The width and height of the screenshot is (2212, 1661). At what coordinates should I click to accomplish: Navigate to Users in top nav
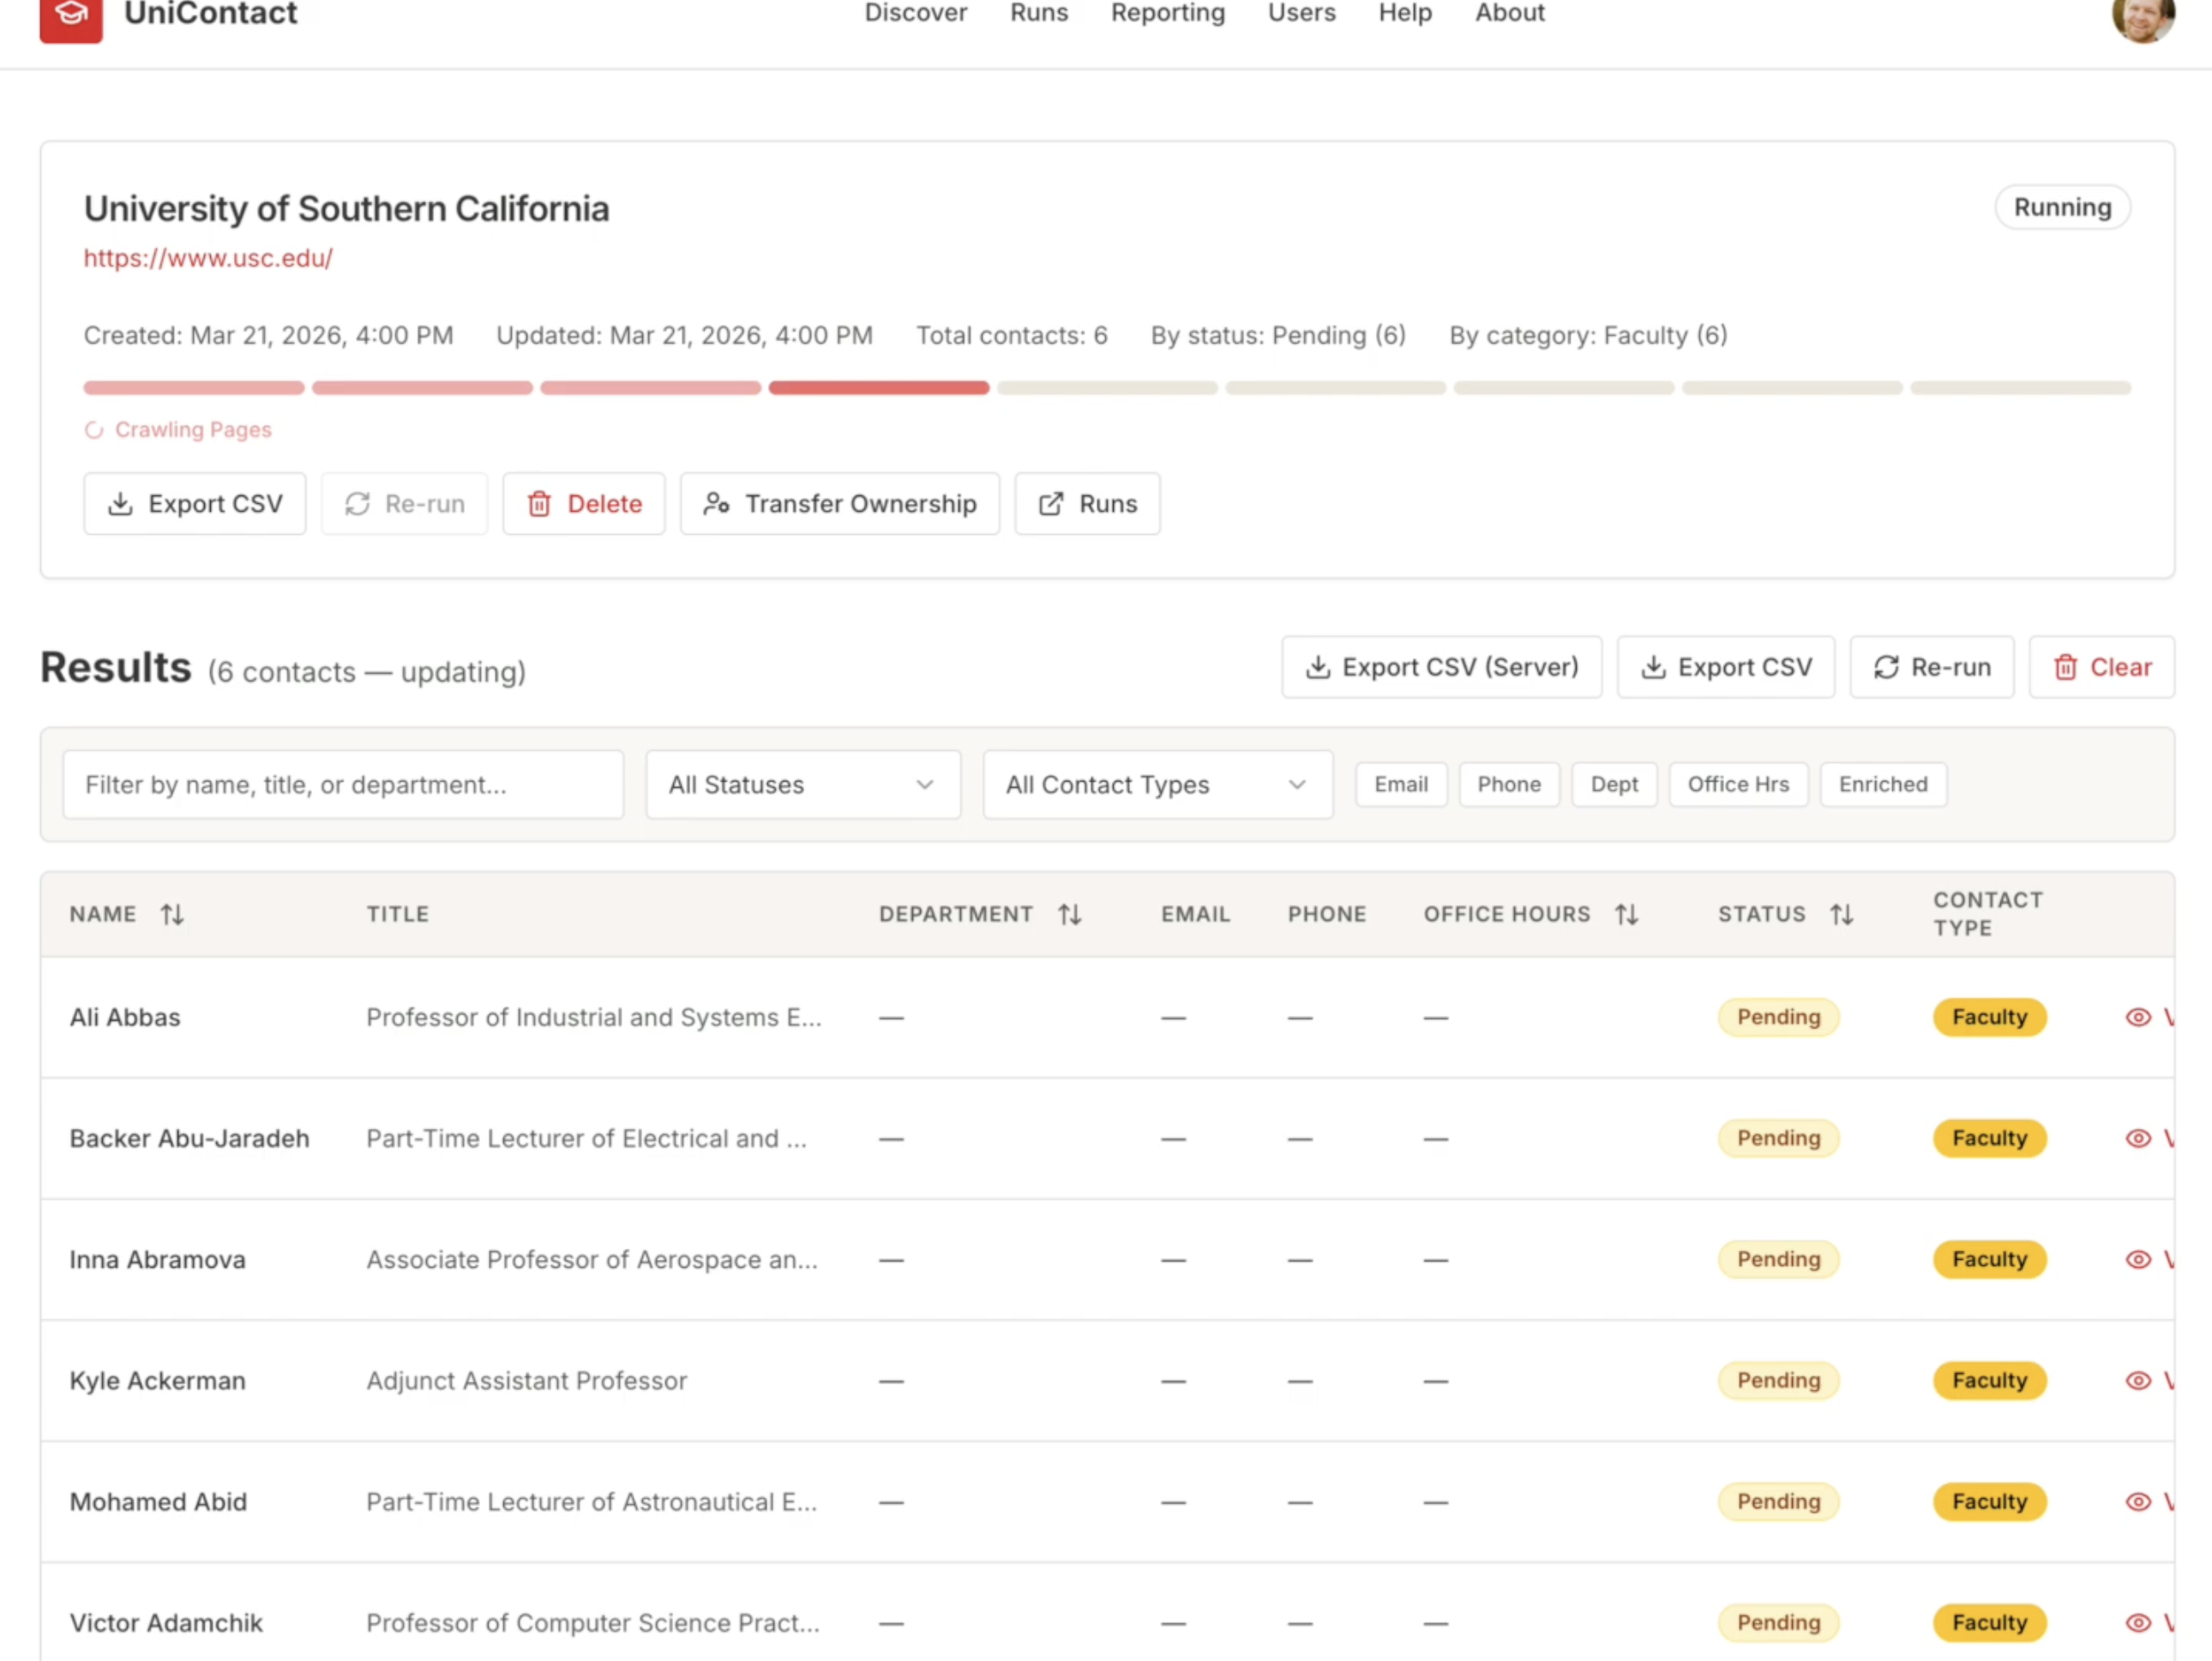pos(1302,13)
